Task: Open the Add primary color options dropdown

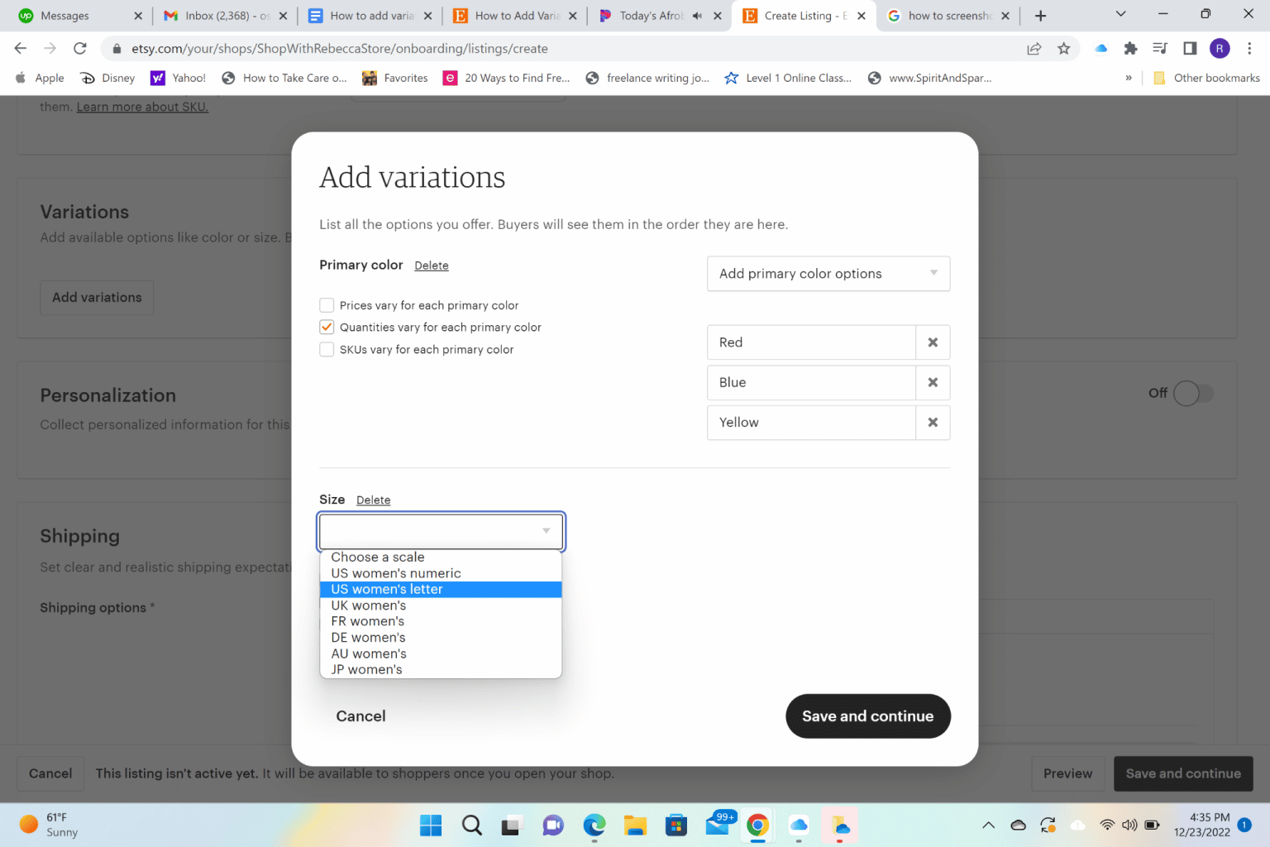Action: (x=828, y=274)
